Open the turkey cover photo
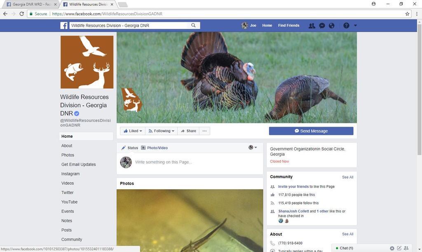422x252 pixels. 237,78
